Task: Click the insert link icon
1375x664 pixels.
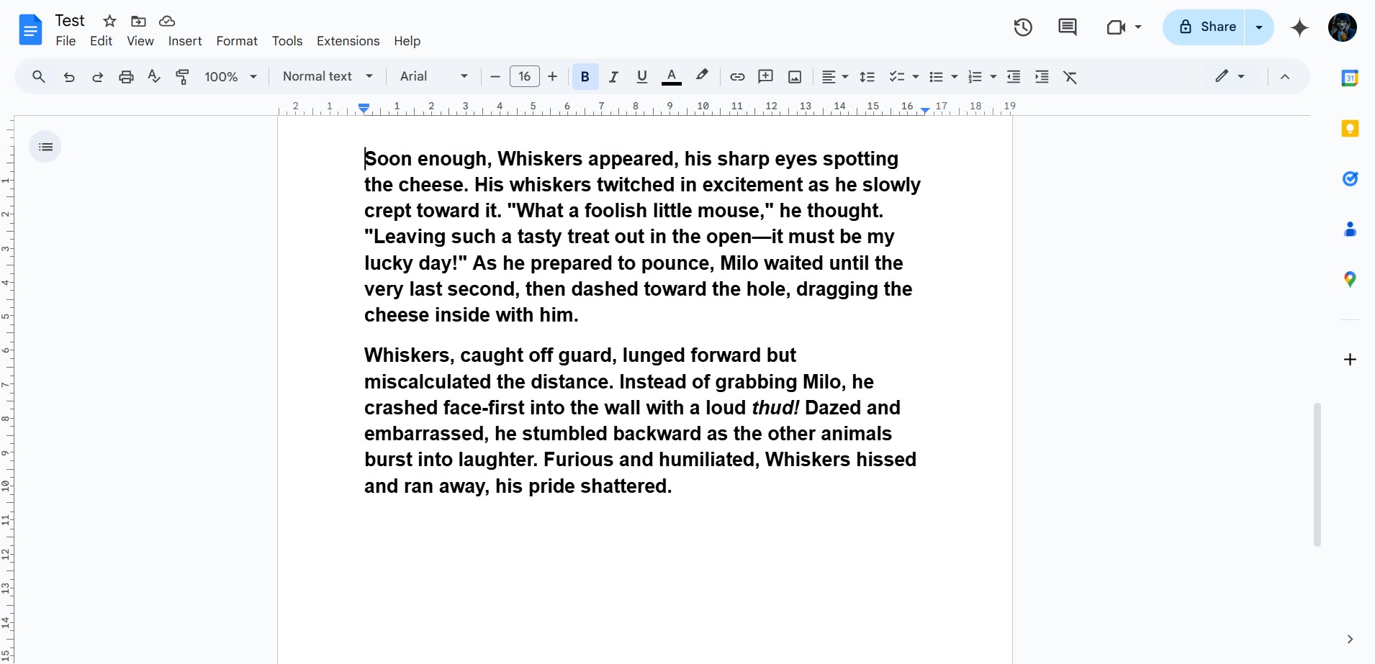Action: tap(737, 77)
